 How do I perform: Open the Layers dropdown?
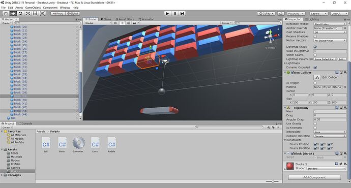point(319,14)
